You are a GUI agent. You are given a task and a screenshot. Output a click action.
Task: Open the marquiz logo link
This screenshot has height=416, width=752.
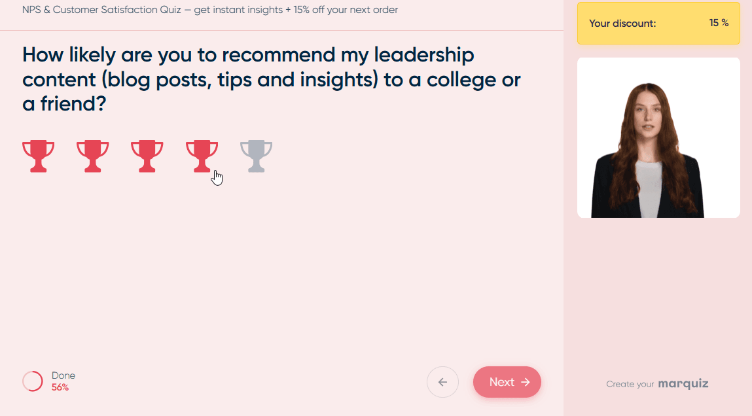683,383
